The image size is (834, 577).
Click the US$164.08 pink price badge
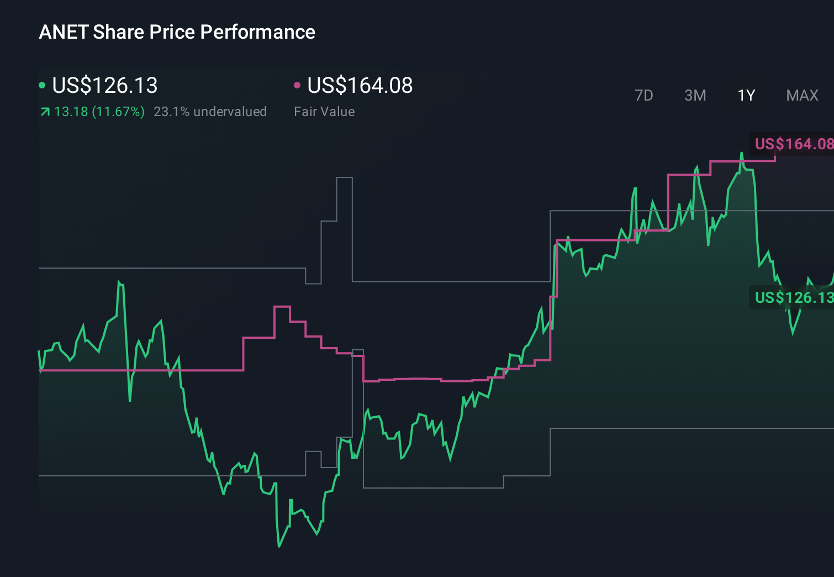click(x=794, y=144)
